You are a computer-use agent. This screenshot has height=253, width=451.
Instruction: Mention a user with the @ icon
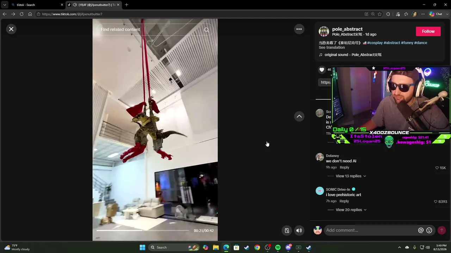[421, 230]
